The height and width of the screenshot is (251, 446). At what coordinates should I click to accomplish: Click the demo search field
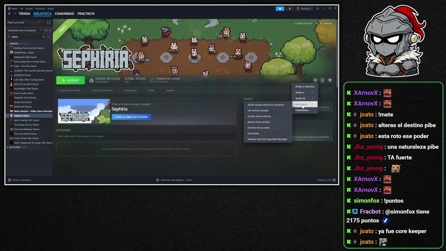26,37
